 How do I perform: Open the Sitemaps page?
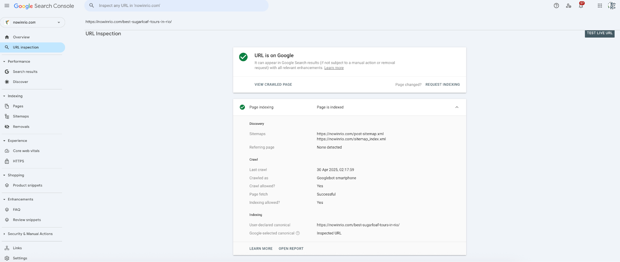coord(21,116)
